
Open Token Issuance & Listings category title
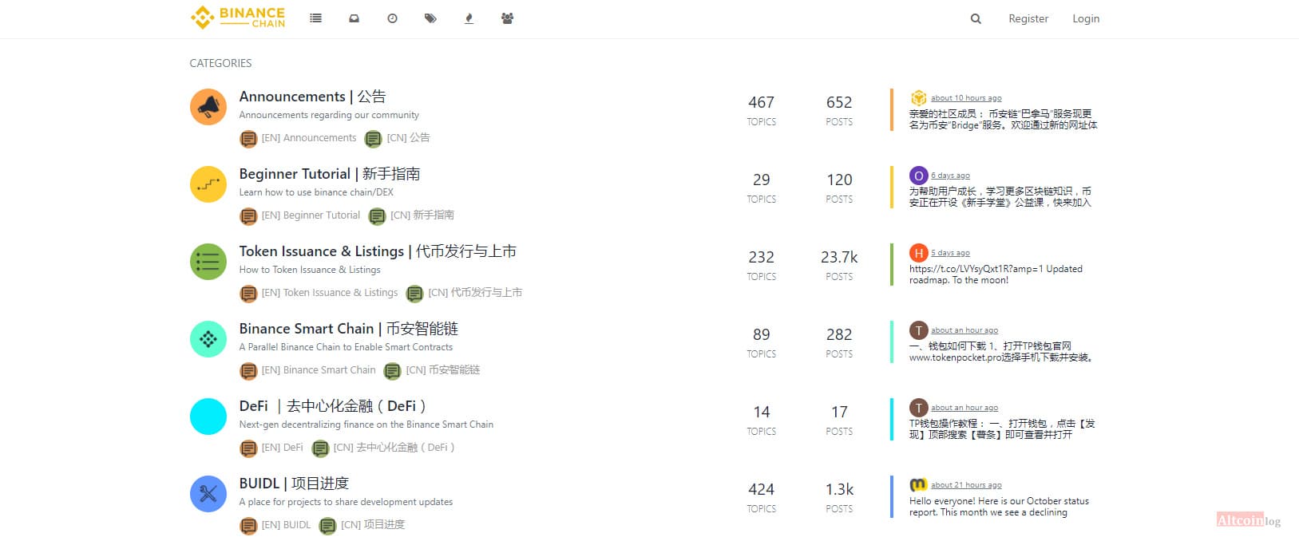click(378, 251)
